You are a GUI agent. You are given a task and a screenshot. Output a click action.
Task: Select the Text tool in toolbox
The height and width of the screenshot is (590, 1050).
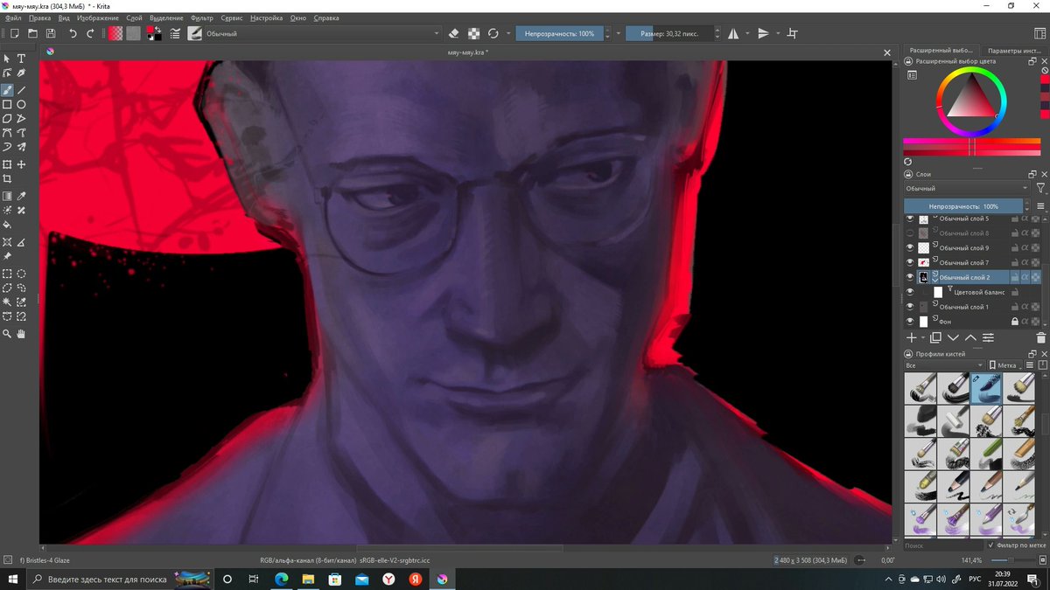(x=21, y=59)
